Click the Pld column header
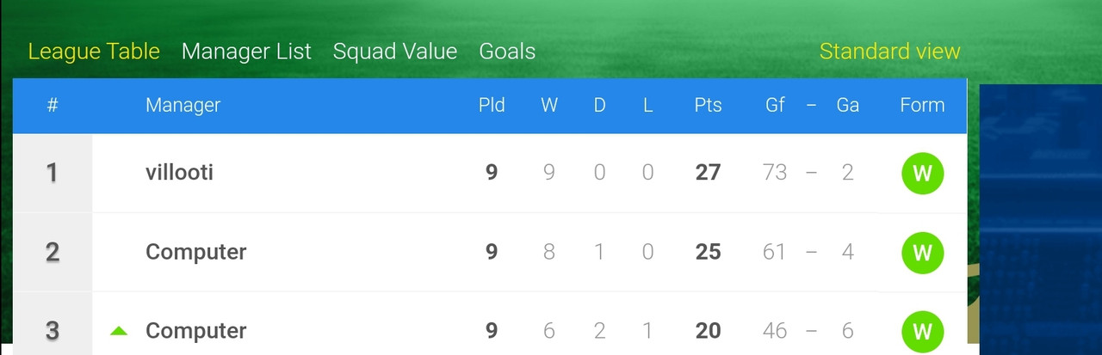This screenshot has width=1102, height=355. click(492, 106)
